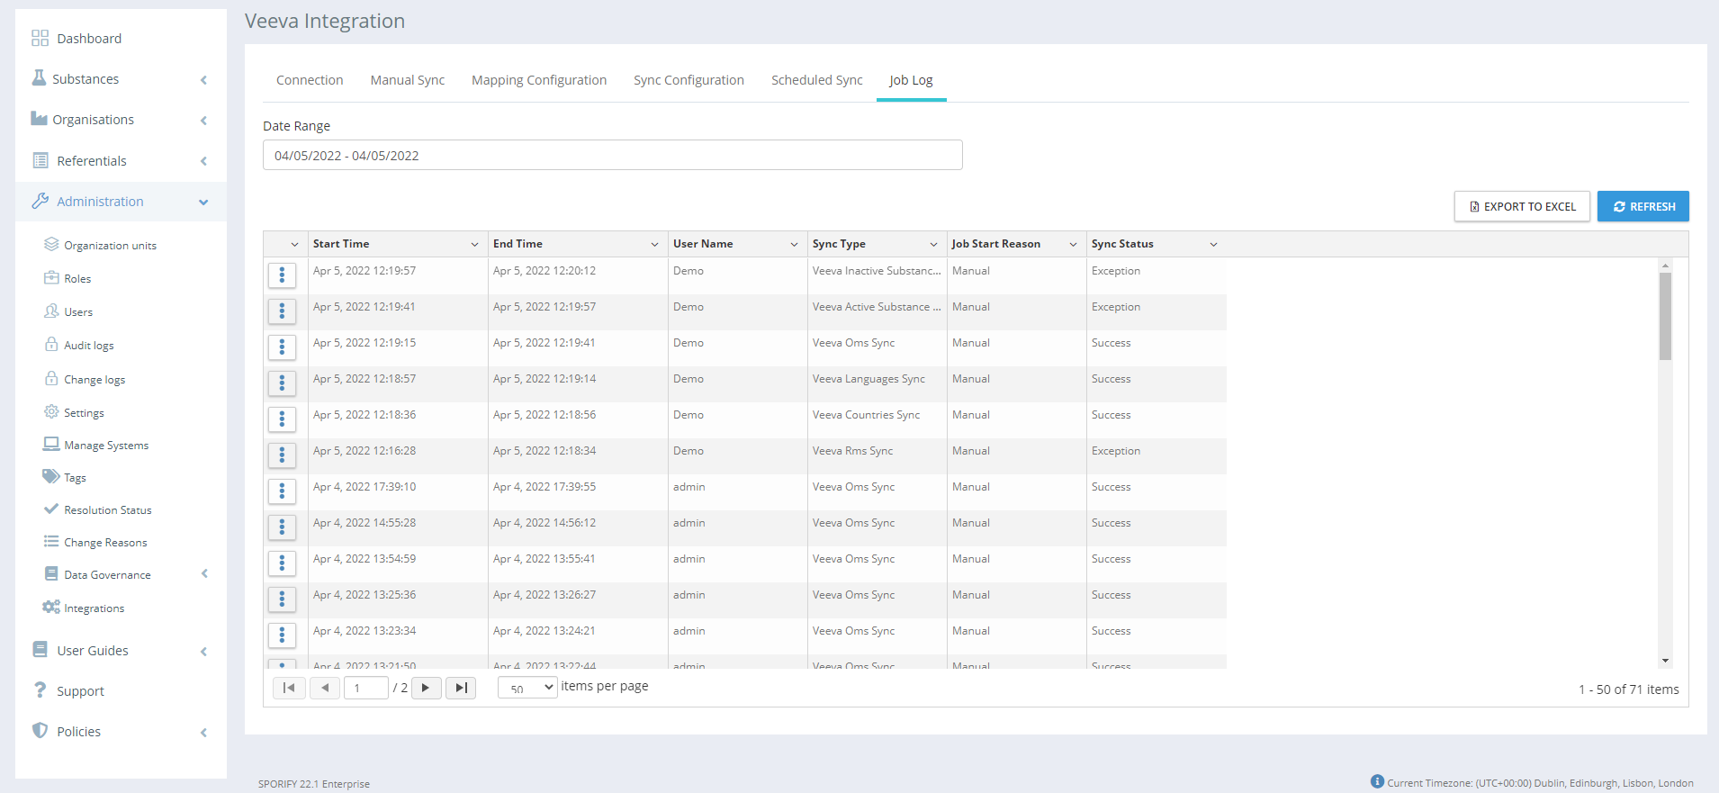Open the Dashboard grid icon
The width and height of the screenshot is (1719, 793).
coord(40,38)
